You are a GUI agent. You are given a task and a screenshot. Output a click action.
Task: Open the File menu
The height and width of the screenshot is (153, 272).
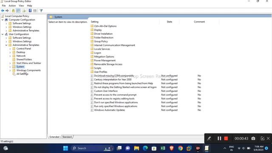tap(4, 6)
